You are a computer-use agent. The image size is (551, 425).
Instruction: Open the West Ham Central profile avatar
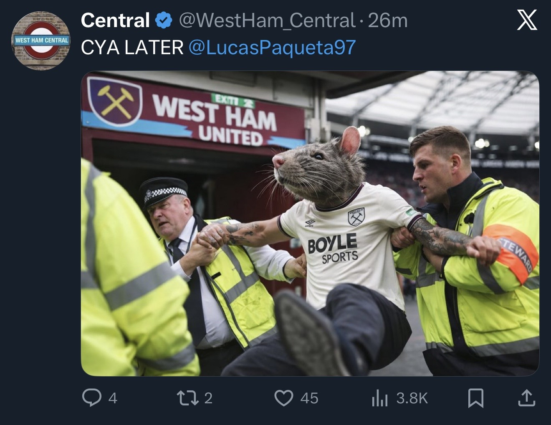click(x=40, y=40)
